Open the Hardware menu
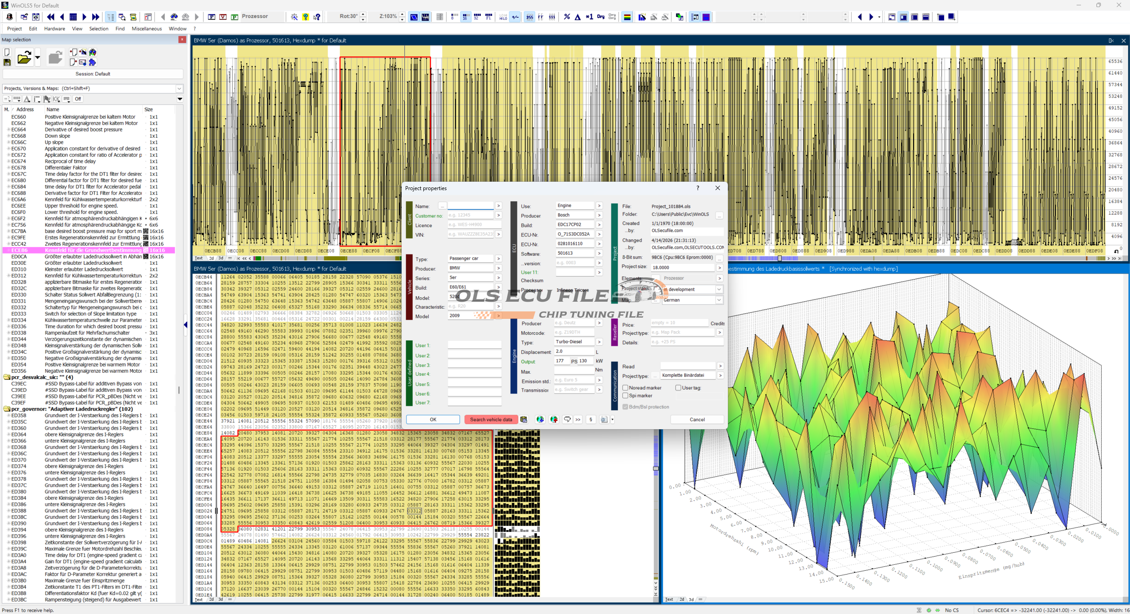This screenshot has height=614, width=1130. (x=54, y=29)
